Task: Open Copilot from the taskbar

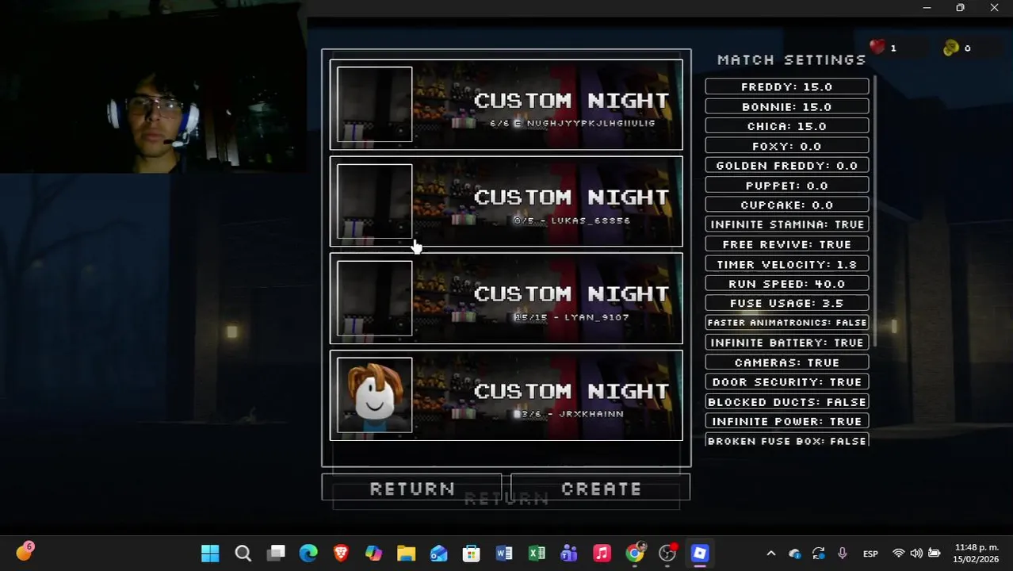Action: coord(373,554)
